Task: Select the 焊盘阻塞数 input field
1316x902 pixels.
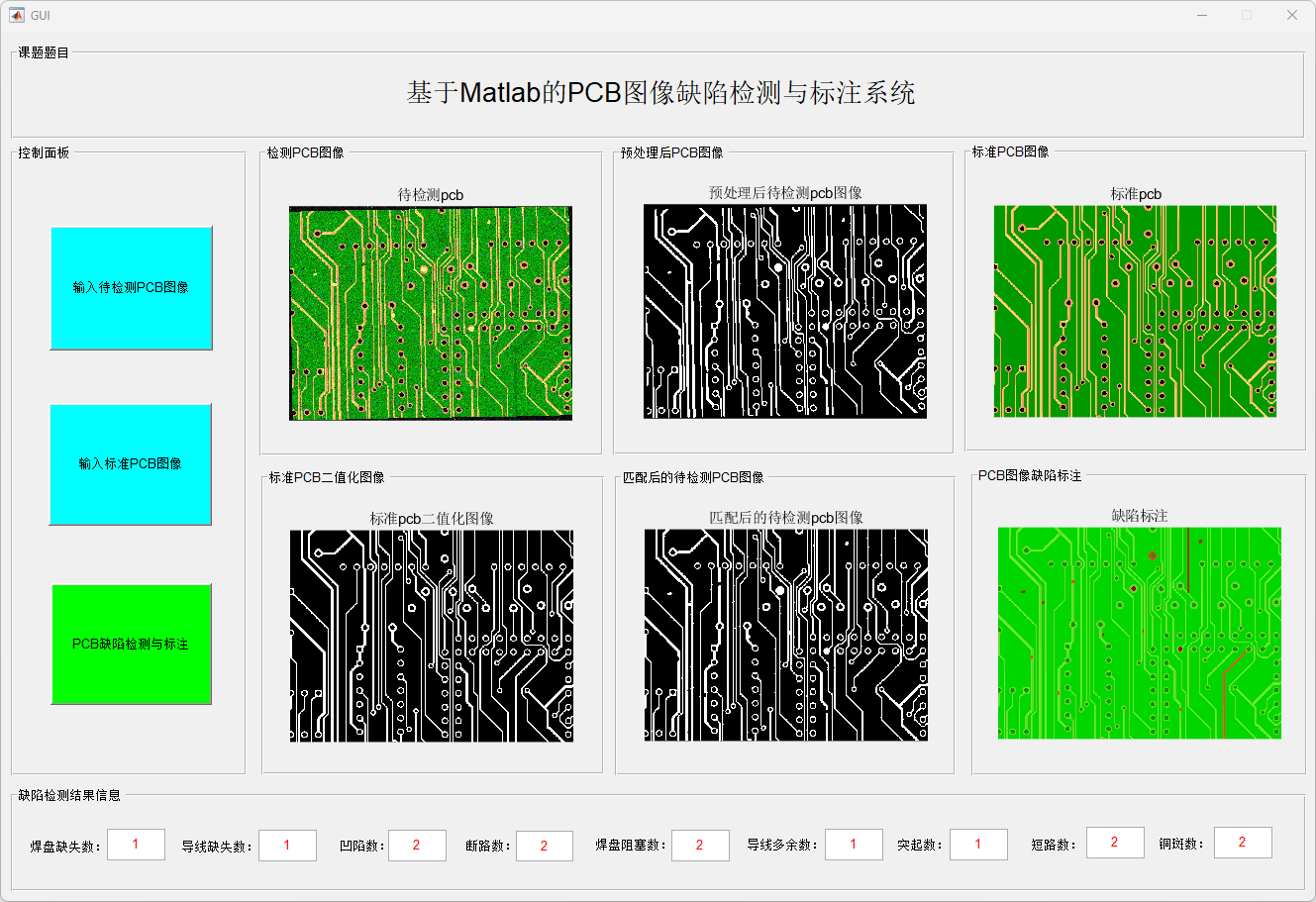Action: point(699,845)
